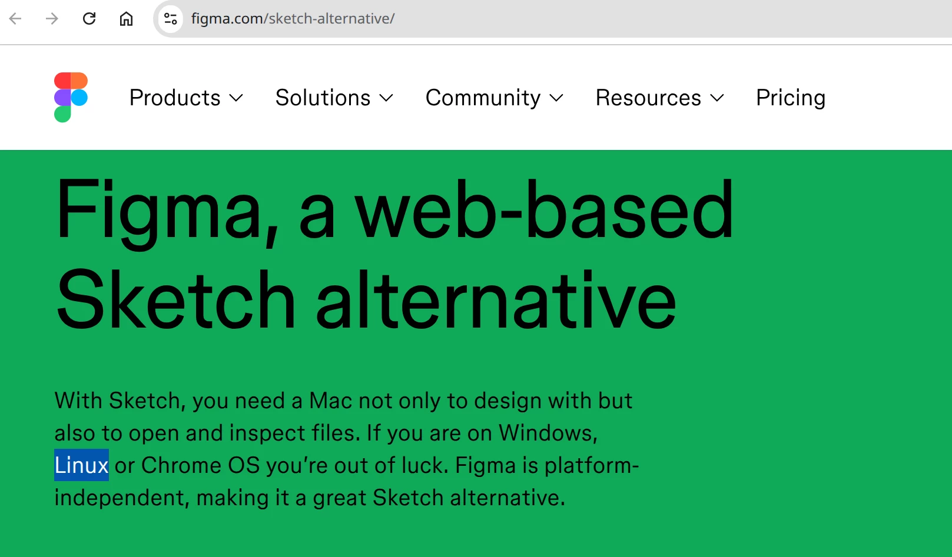Click the text "independent, making it a great Sketch alternative."
Screen dimensions: 952x557
pos(310,498)
